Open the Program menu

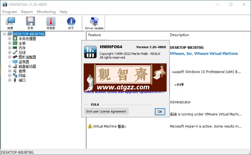10,12
